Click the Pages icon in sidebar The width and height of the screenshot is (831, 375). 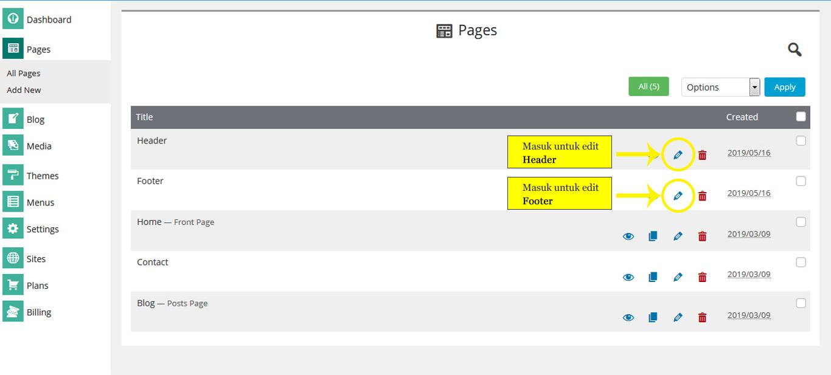(x=13, y=49)
